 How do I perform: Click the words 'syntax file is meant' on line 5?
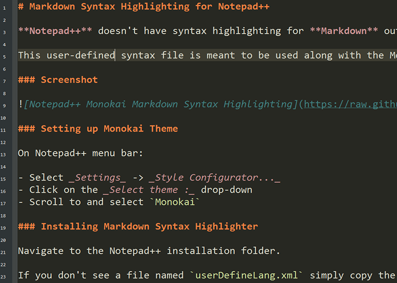178,55
